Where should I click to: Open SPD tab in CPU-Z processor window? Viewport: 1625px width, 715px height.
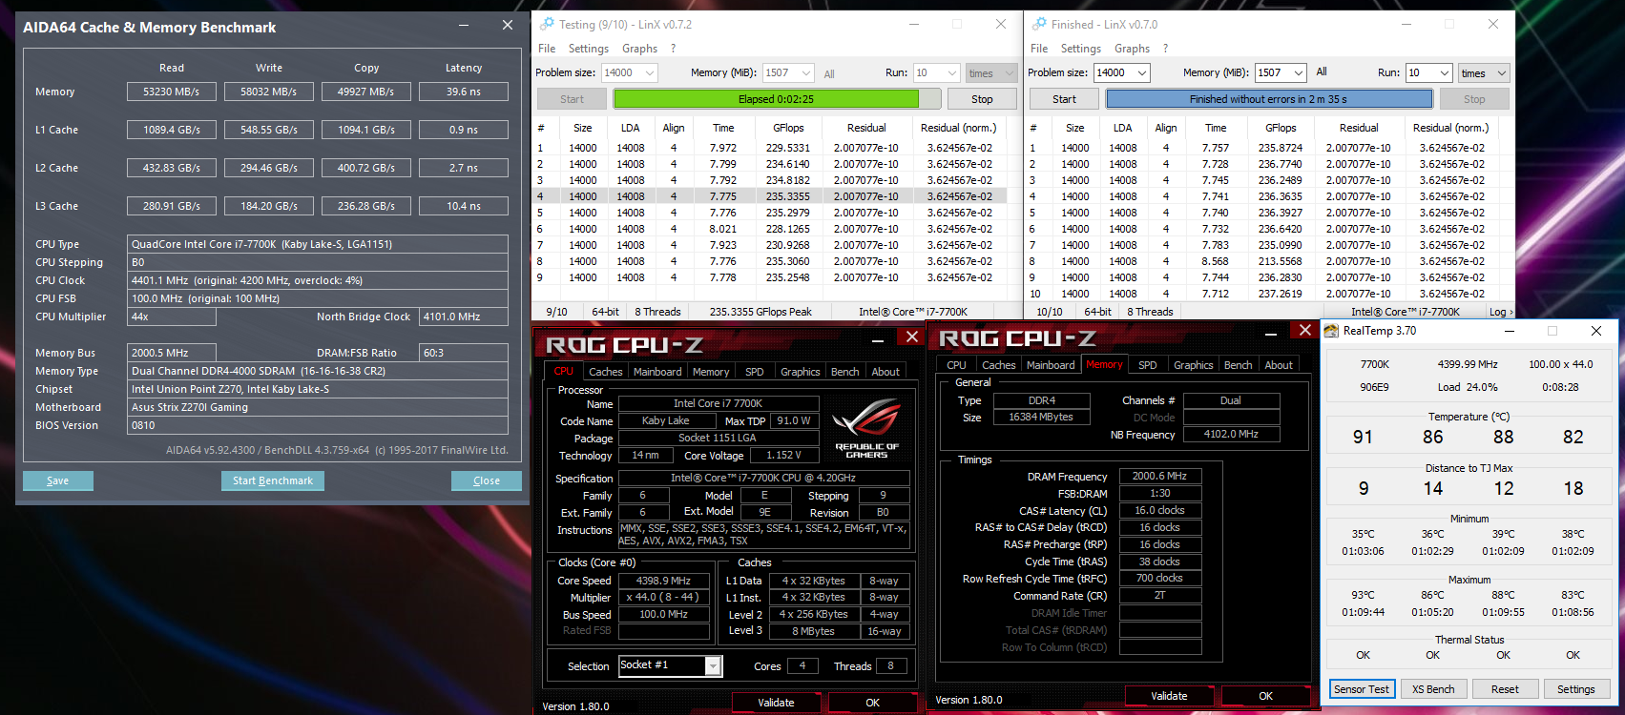click(x=754, y=372)
